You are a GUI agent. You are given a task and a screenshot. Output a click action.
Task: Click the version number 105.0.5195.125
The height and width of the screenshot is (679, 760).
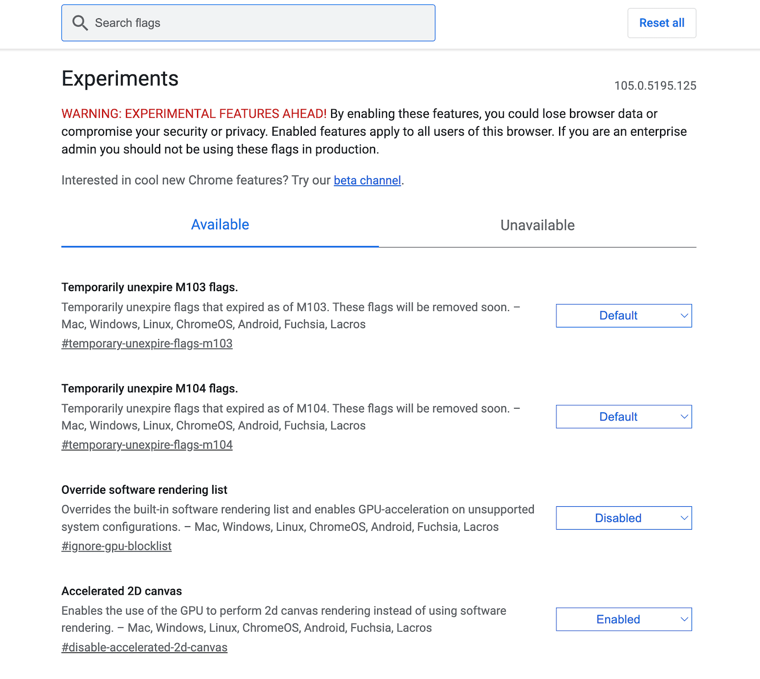(x=655, y=86)
